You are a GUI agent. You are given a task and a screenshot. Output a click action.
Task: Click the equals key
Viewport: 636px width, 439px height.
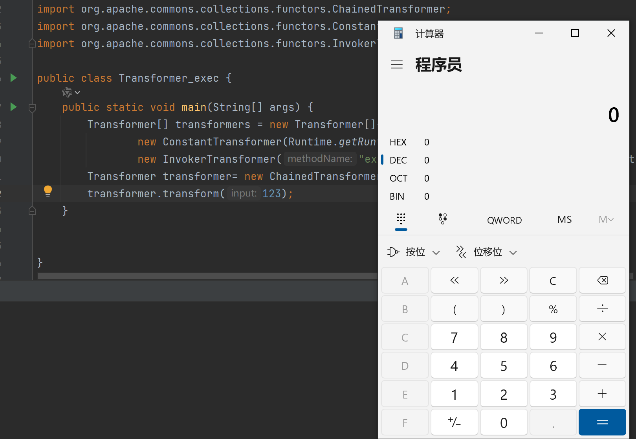click(x=602, y=422)
